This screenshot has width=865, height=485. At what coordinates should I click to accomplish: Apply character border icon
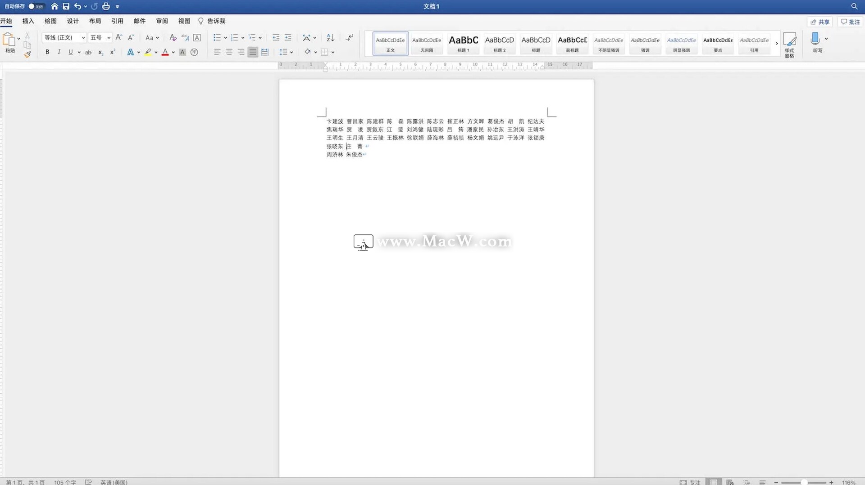tap(197, 37)
